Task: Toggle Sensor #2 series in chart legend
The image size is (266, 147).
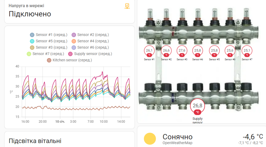Action: pos(90,35)
